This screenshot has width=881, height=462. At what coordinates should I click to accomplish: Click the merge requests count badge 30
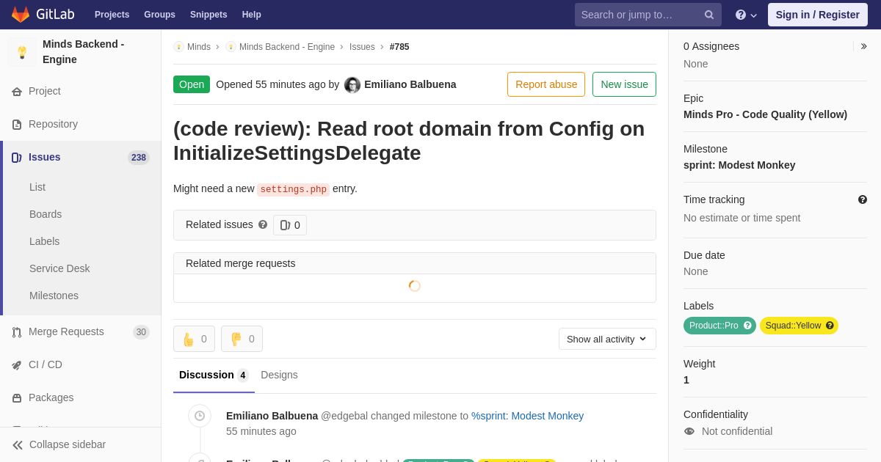point(141,332)
